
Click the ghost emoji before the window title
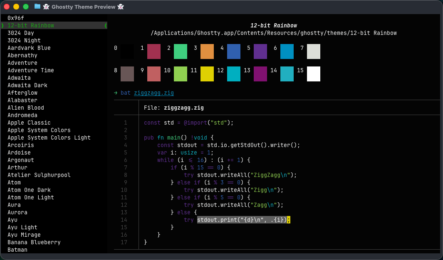tap(46, 7)
